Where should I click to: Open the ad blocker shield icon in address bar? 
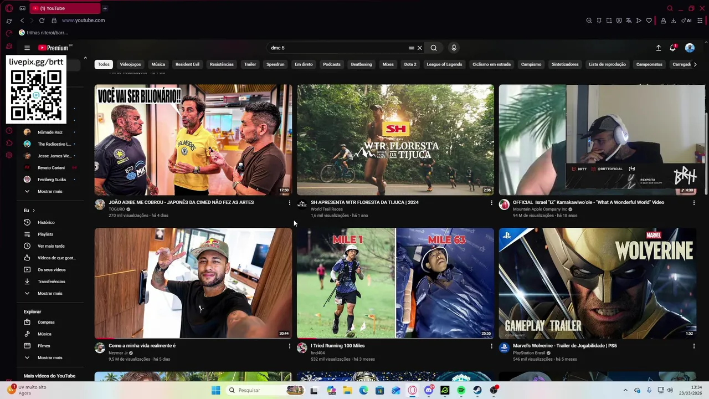coord(619,21)
